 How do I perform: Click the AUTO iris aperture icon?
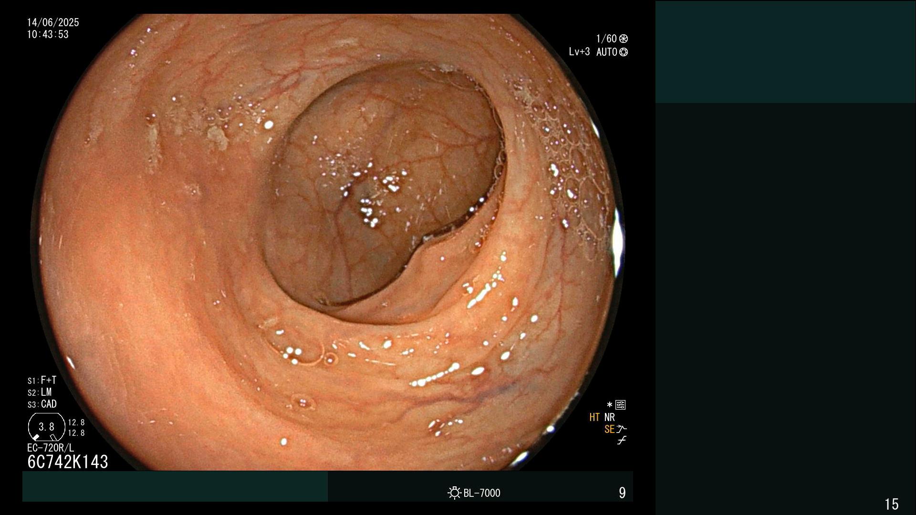(x=624, y=52)
